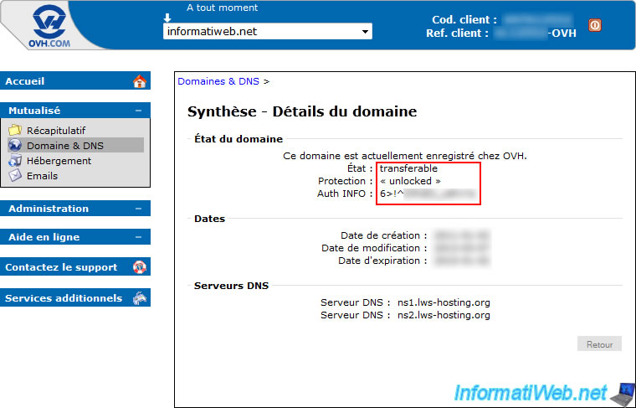636x408 pixels.
Task: Go to Contactez le support
Action: (61, 267)
